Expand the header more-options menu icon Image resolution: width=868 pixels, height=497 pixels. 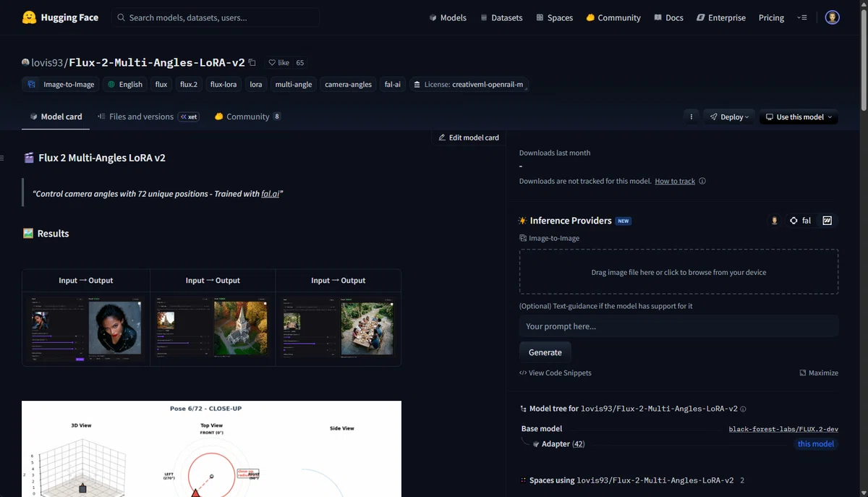(802, 17)
